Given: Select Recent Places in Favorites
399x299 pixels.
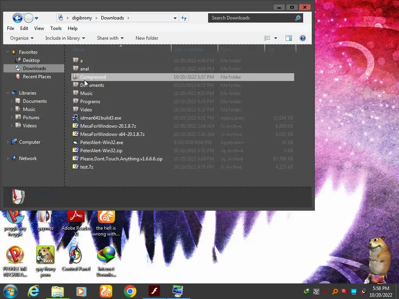Looking at the screenshot, I should click(37, 77).
